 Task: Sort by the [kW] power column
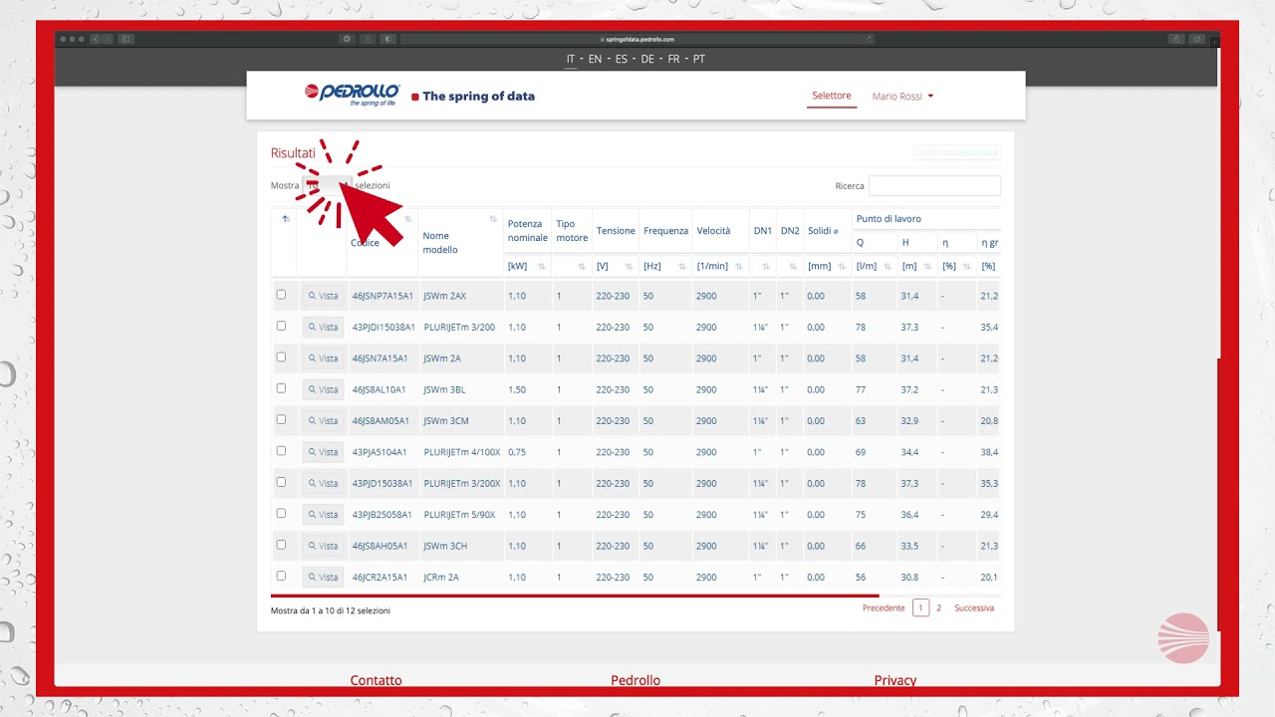click(x=542, y=267)
